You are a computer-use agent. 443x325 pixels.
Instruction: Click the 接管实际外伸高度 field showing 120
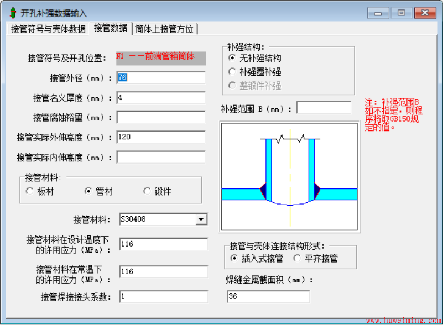[x=160, y=137]
